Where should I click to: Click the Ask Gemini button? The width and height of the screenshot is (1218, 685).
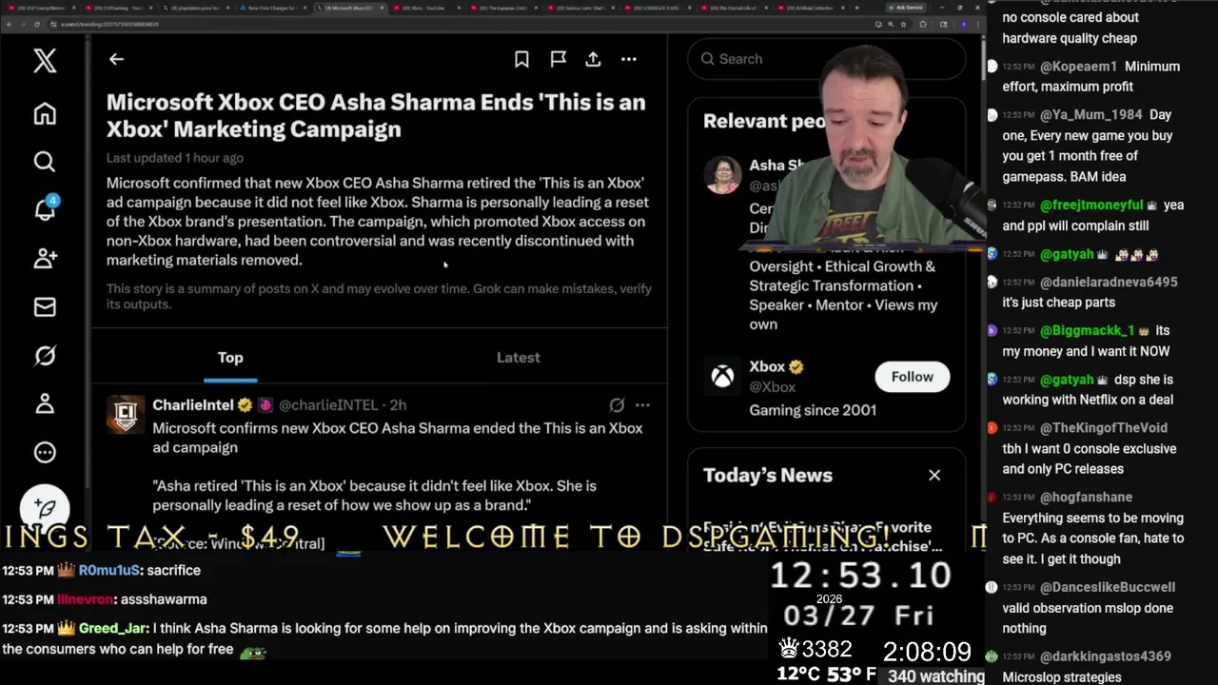click(x=905, y=8)
